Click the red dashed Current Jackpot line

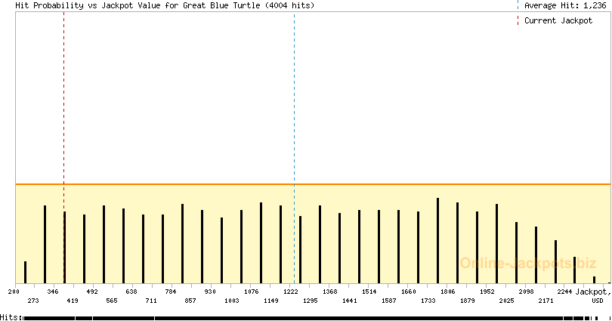[64, 113]
